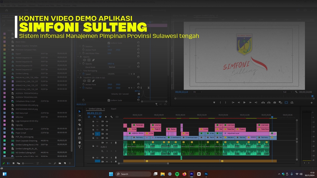This screenshot has width=317, height=178.
Task: Toggle Snap in Timeline magnet icon
Action: 94,117
